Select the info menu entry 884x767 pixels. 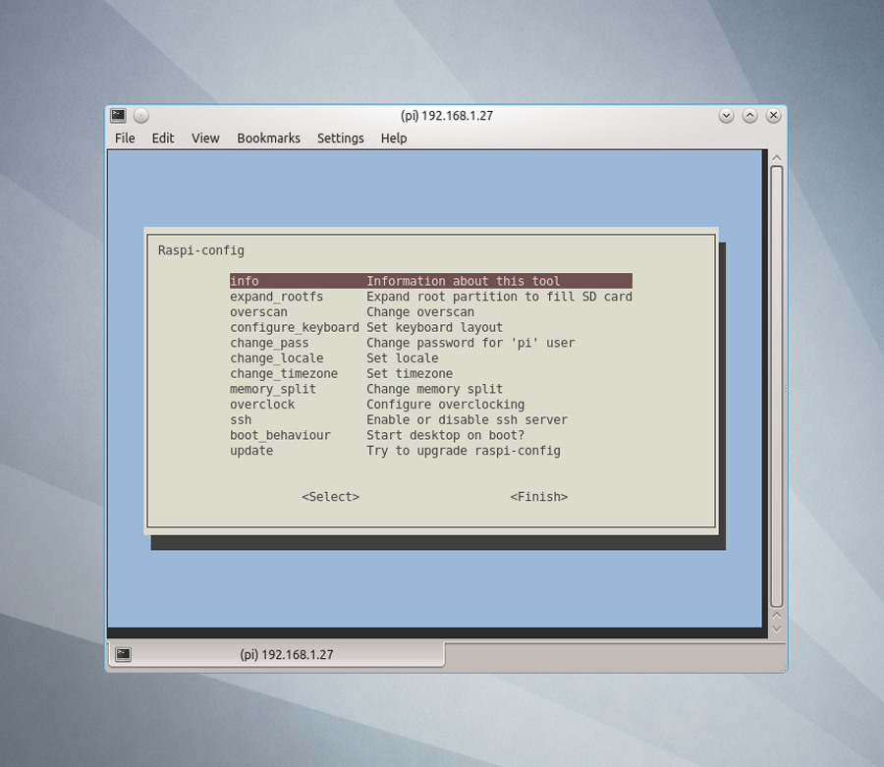point(431,281)
